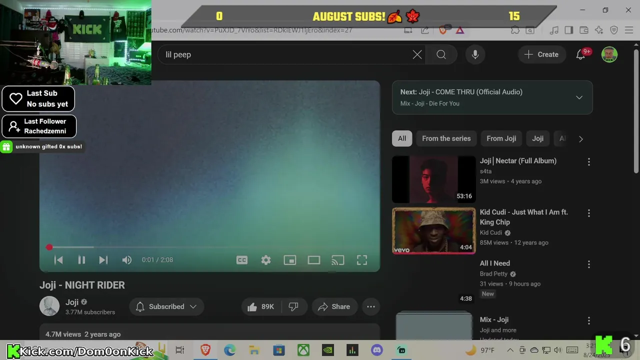Image resolution: width=640 pixels, height=360 pixels.
Task: Switch to theater mode
Action: (314, 260)
